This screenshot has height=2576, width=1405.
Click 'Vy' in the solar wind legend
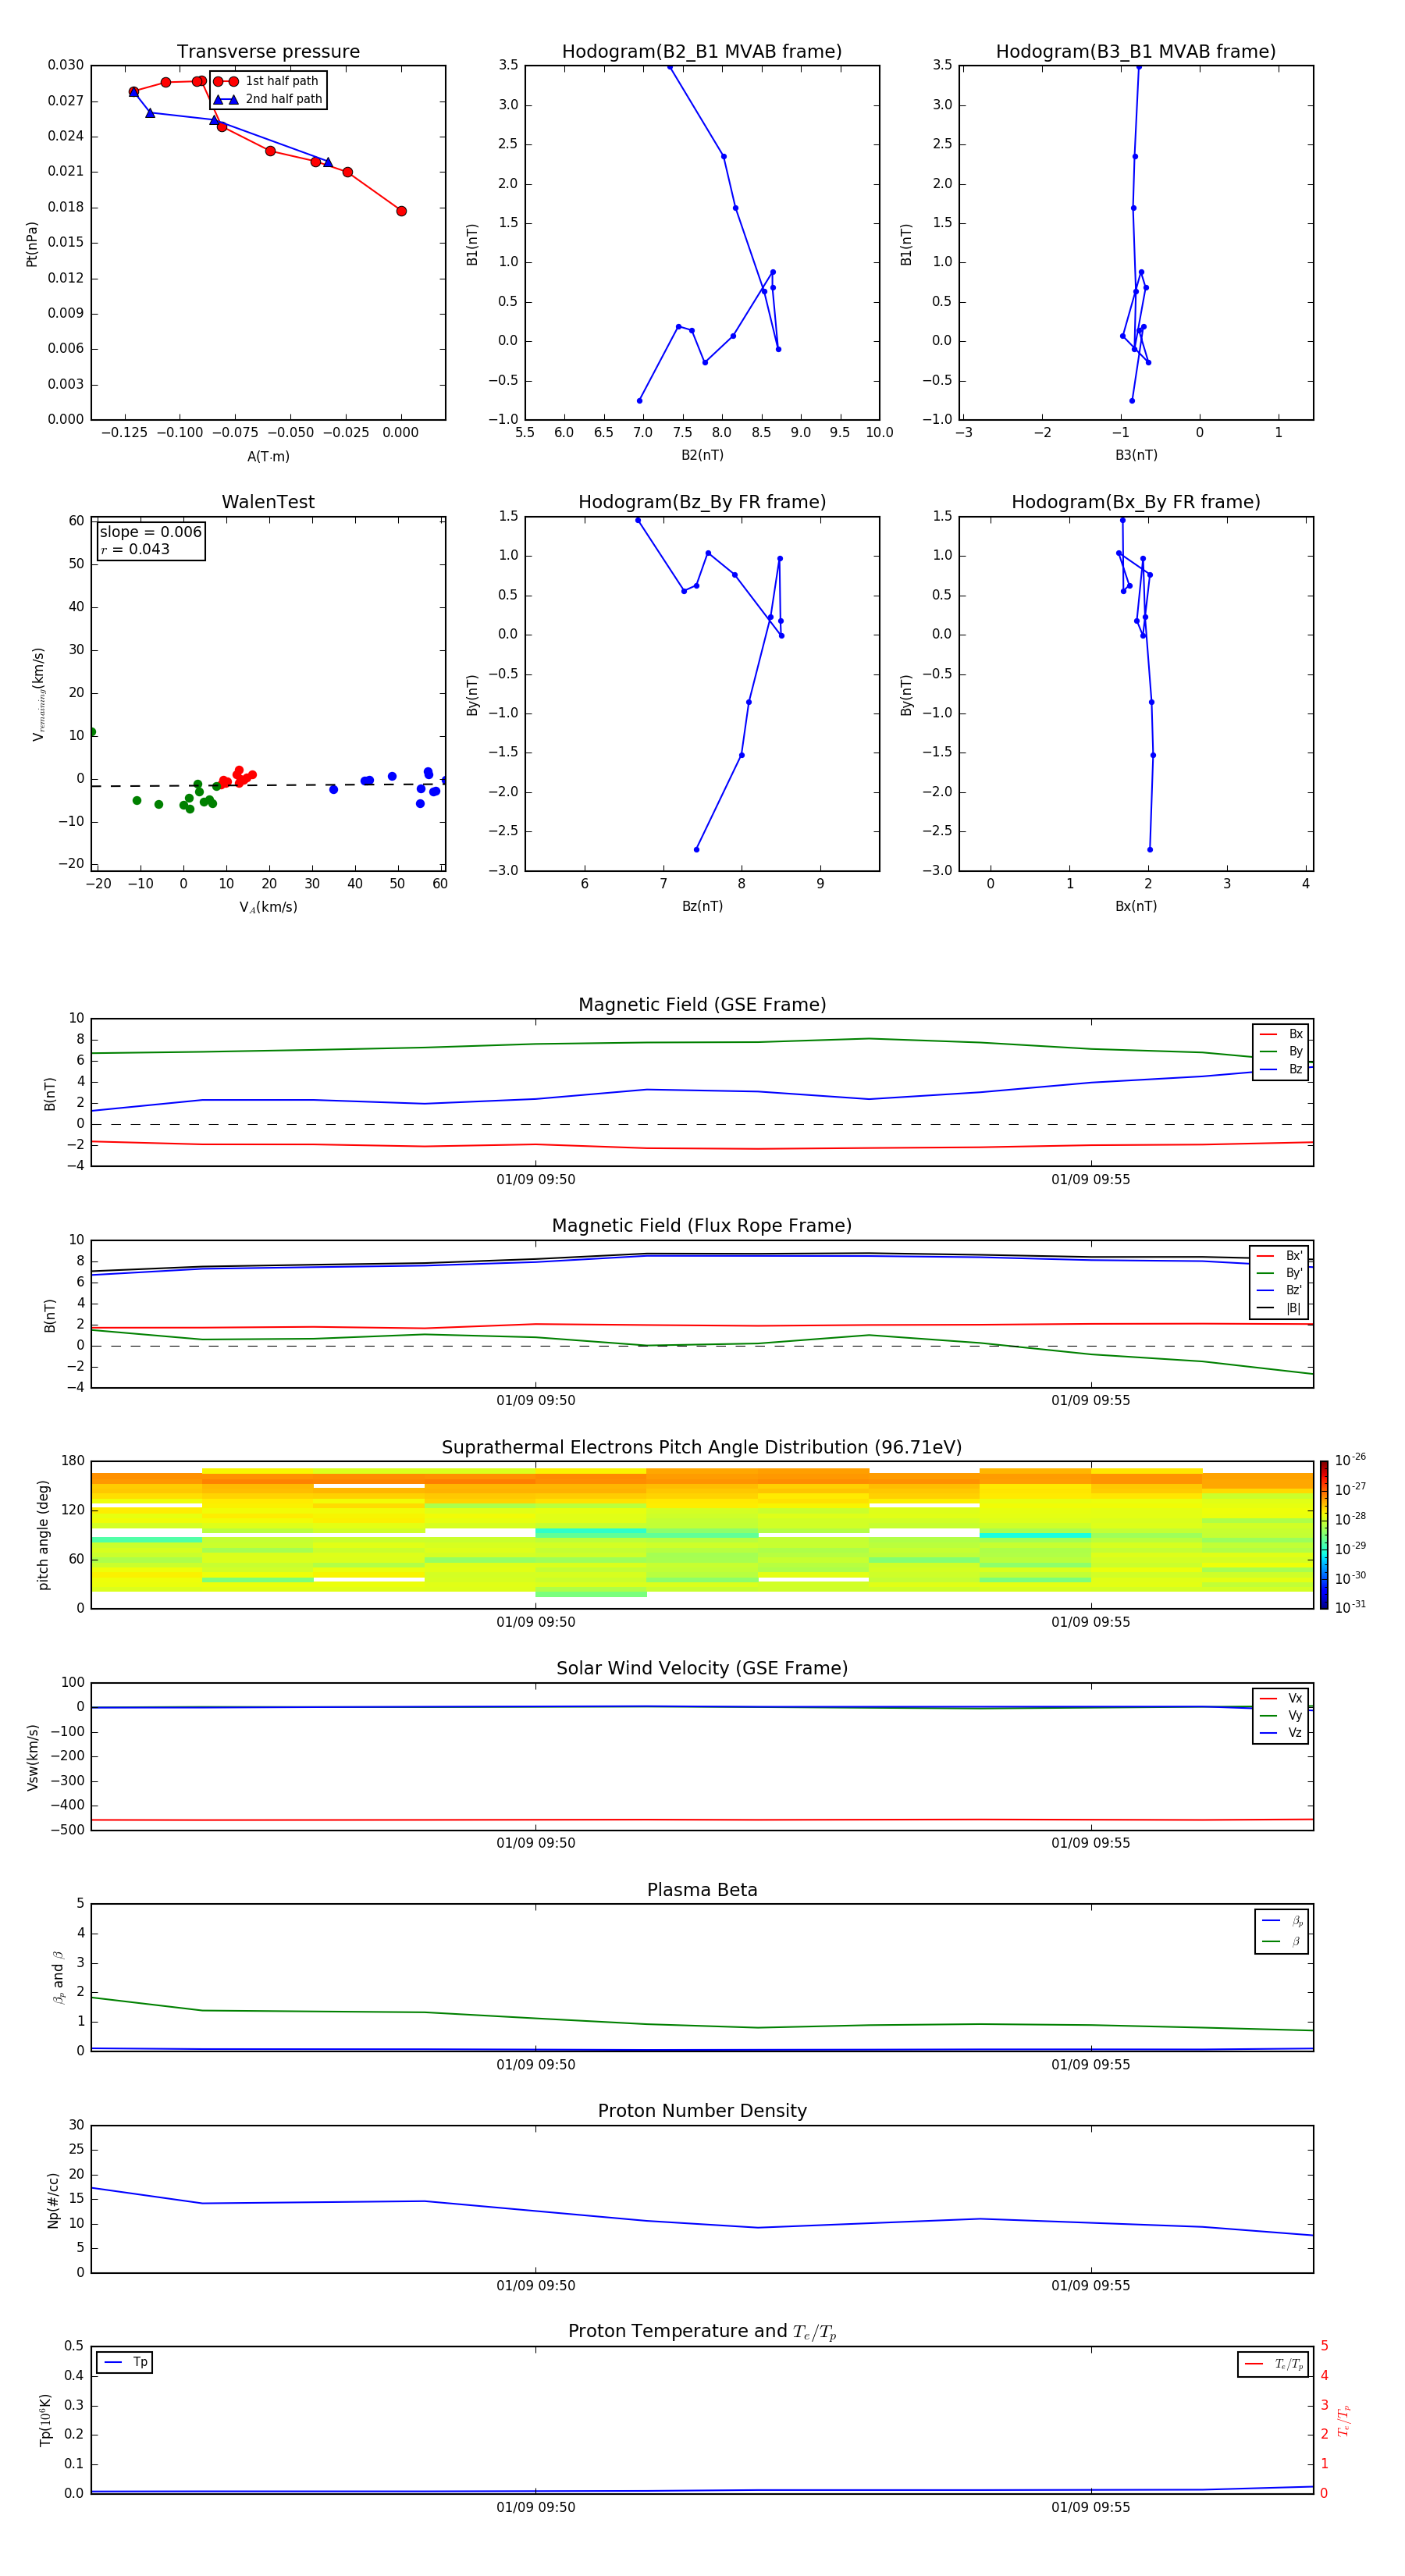[x=1295, y=1716]
